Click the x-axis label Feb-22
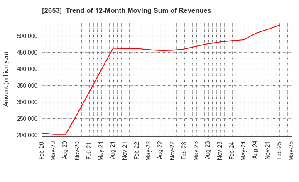Screen dimensions: 299x182 point(136,151)
